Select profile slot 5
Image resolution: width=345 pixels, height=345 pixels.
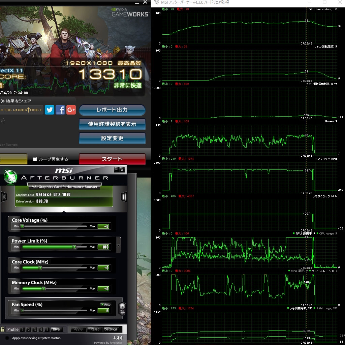tap(47, 330)
